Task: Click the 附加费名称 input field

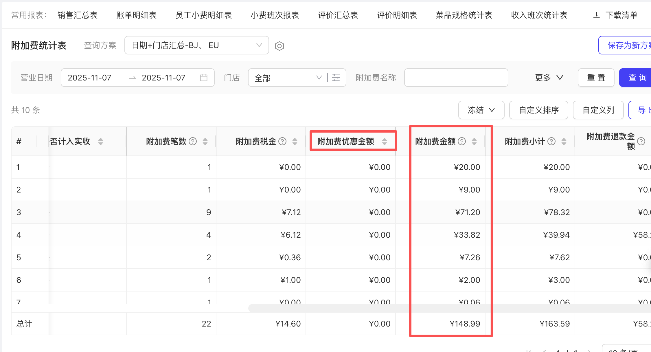Action: [456, 78]
